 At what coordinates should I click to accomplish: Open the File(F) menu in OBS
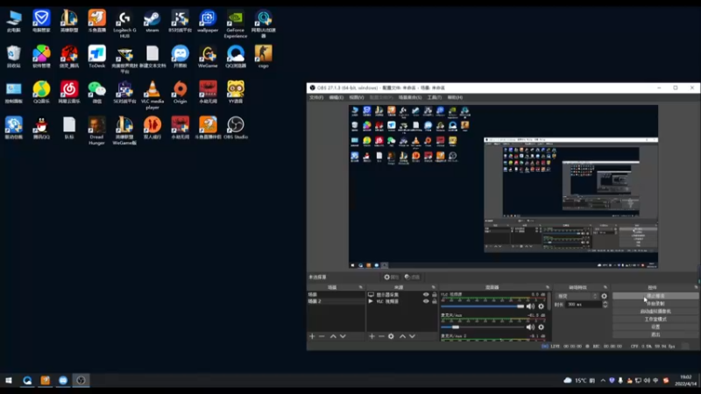[316, 97]
